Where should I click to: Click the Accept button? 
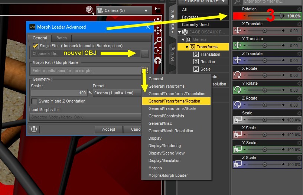(108, 129)
